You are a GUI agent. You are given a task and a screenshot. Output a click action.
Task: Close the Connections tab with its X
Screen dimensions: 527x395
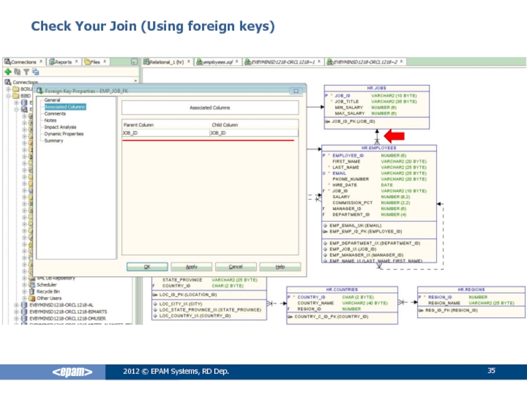click(x=41, y=61)
